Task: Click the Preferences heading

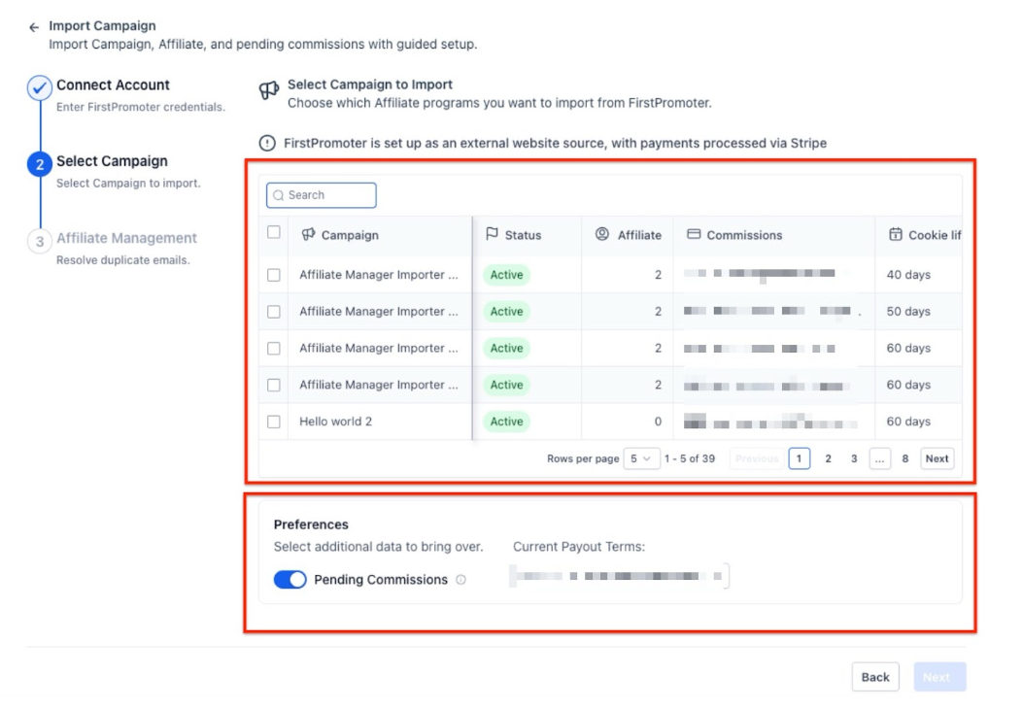Action: (311, 524)
